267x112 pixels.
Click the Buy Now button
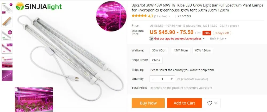point(148,103)
